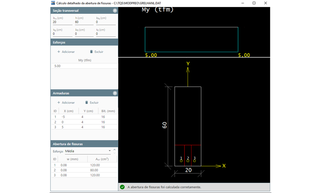The image size is (321, 193).
Task: Click the green checkmark status icon
Action: pos(122,187)
